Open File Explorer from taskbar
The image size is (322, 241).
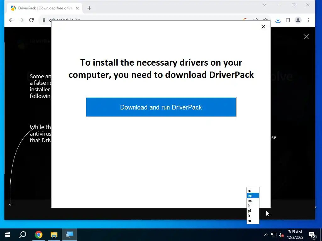click(54, 235)
